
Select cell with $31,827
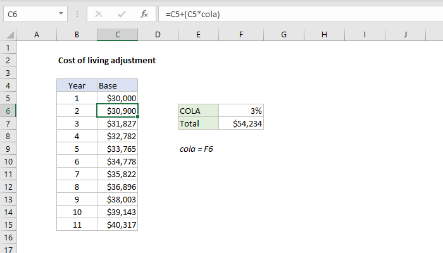pos(117,124)
